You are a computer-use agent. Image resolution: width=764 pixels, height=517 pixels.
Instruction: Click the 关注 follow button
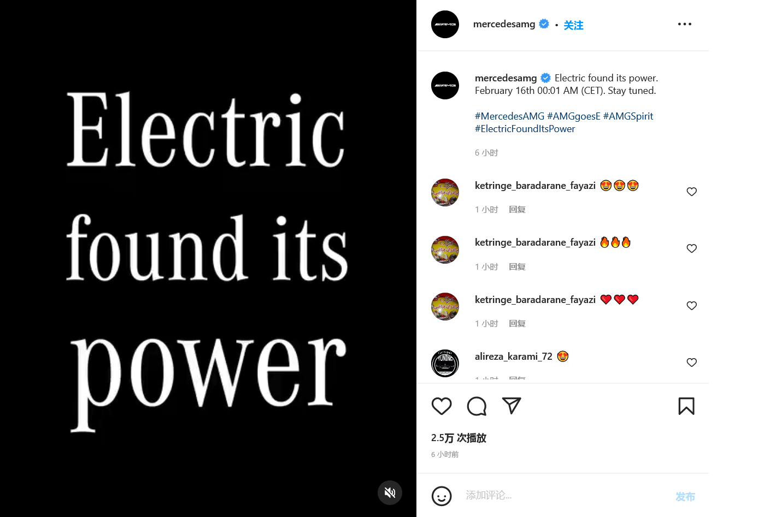coord(573,25)
